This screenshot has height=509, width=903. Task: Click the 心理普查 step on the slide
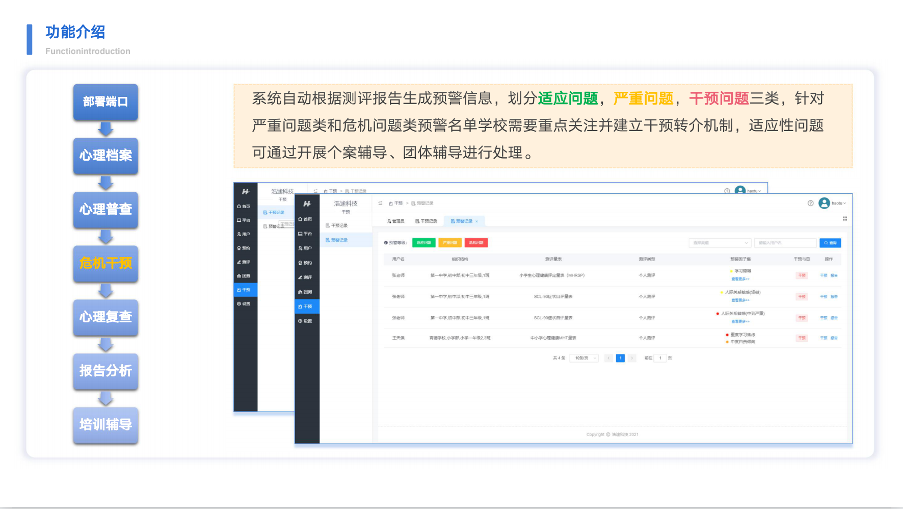pos(105,210)
